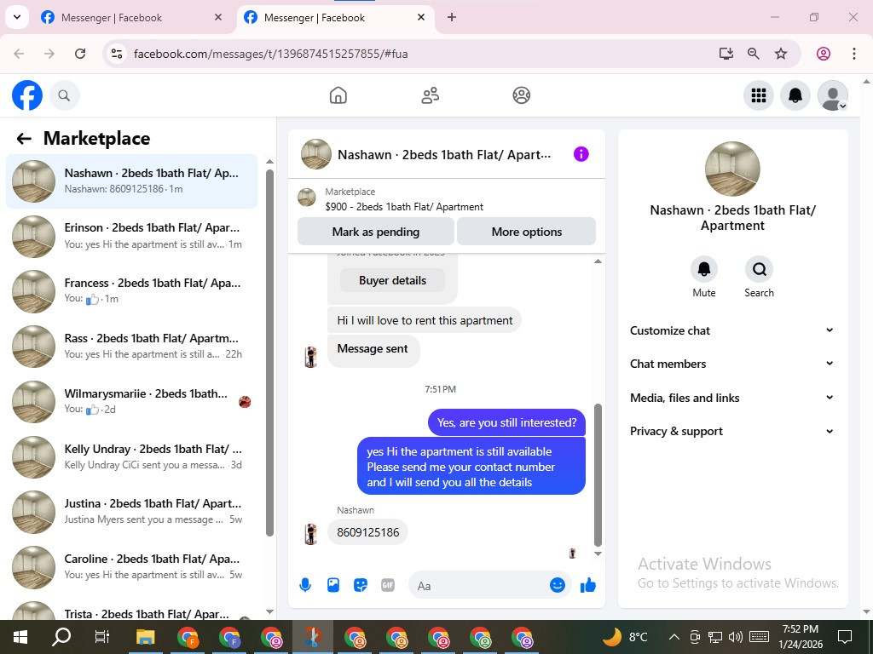Open Justina conversation

(x=132, y=512)
